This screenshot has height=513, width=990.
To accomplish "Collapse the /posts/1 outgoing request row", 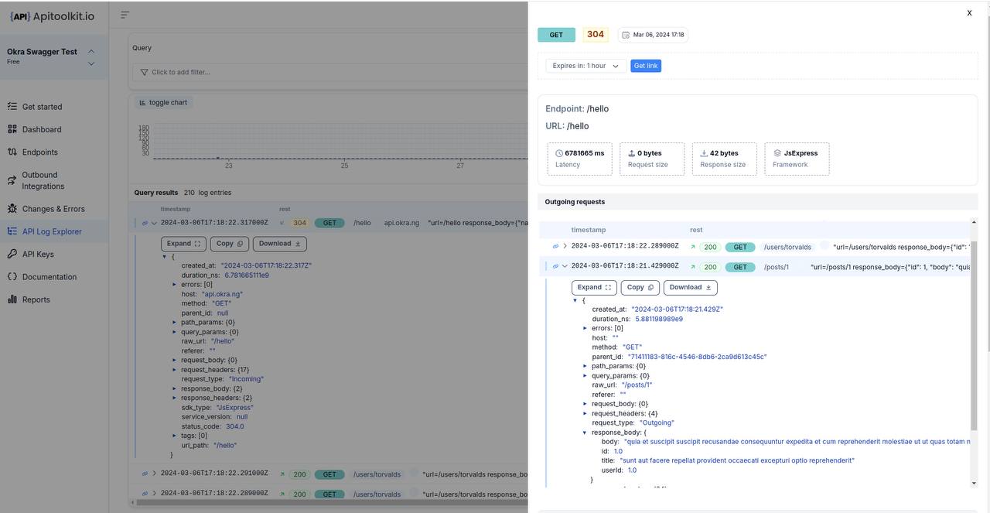I will [x=565, y=266].
